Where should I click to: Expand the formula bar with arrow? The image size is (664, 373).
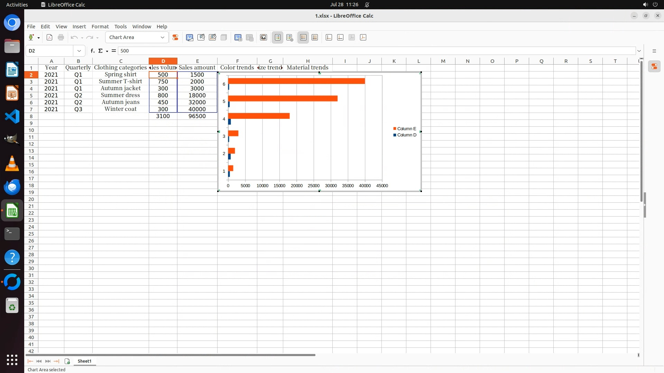point(639,51)
